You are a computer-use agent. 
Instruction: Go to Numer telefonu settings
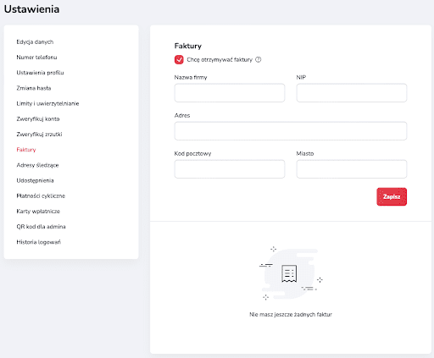coord(36,58)
